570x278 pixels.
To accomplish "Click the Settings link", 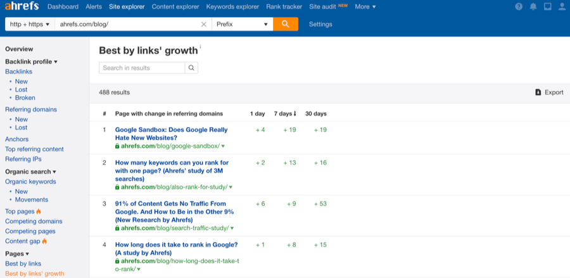I will pyautogui.click(x=320, y=24).
